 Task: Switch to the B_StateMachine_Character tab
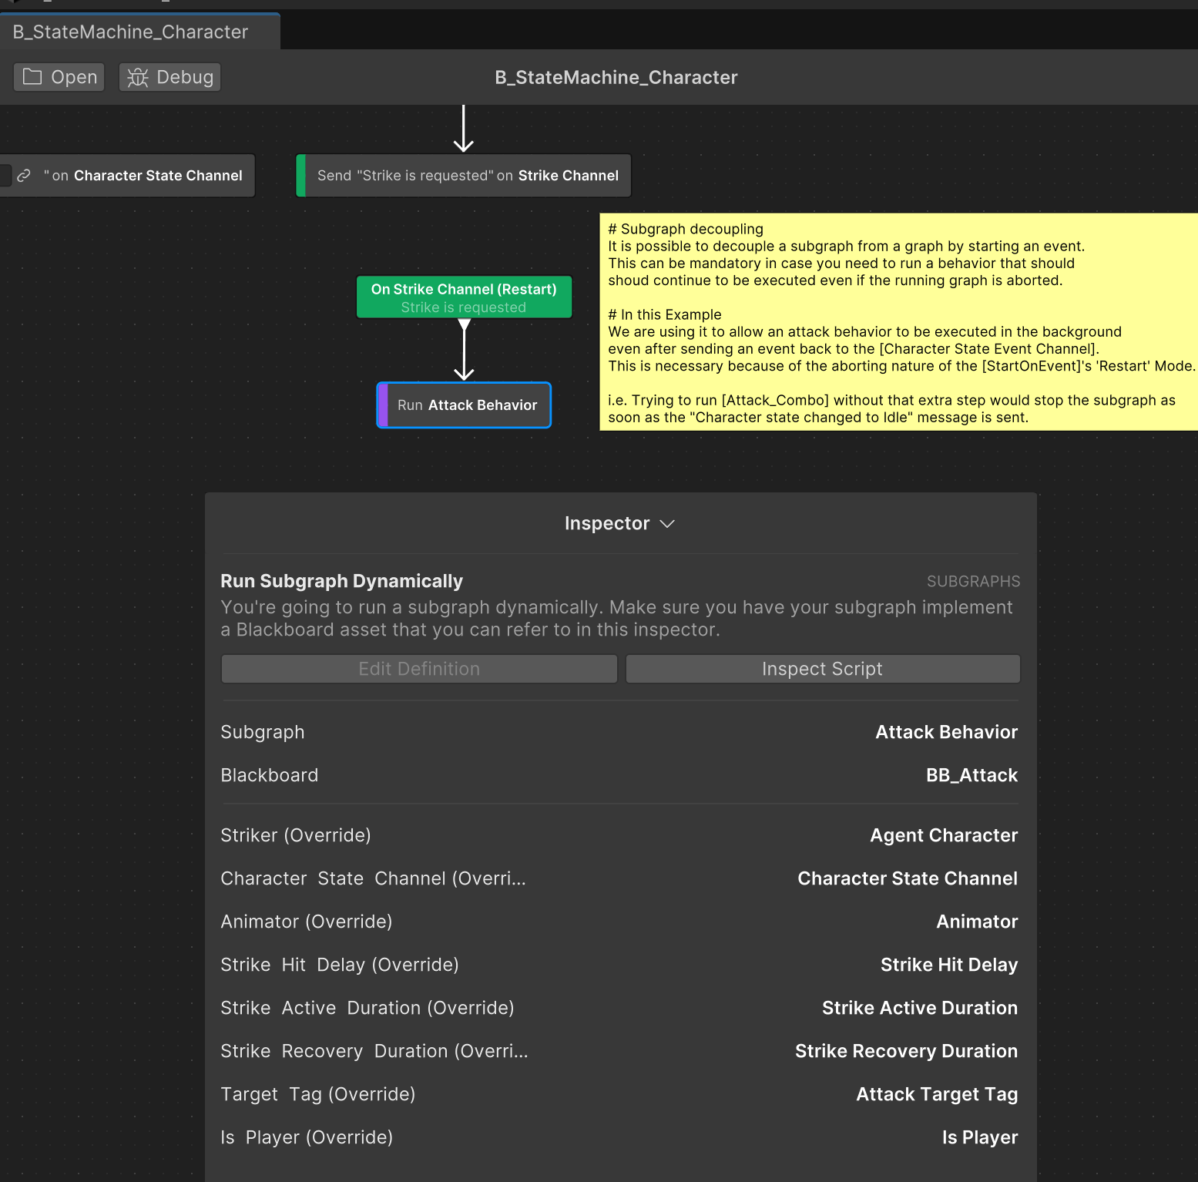click(x=129, y=32)
